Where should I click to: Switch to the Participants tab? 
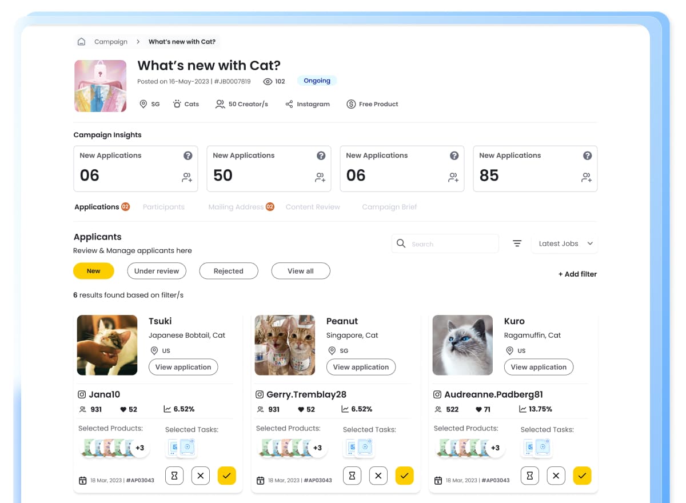click(163, 206)
